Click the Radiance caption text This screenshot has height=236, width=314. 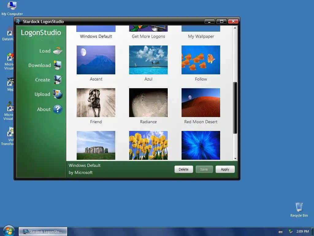click(148, 122)
